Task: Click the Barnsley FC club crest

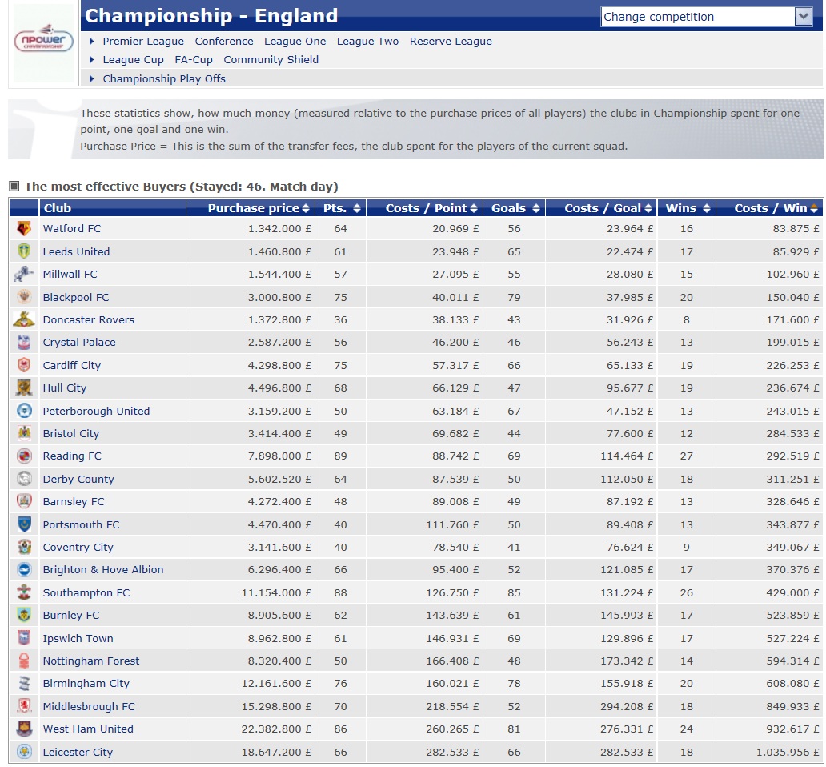Action: coord(24,501)
